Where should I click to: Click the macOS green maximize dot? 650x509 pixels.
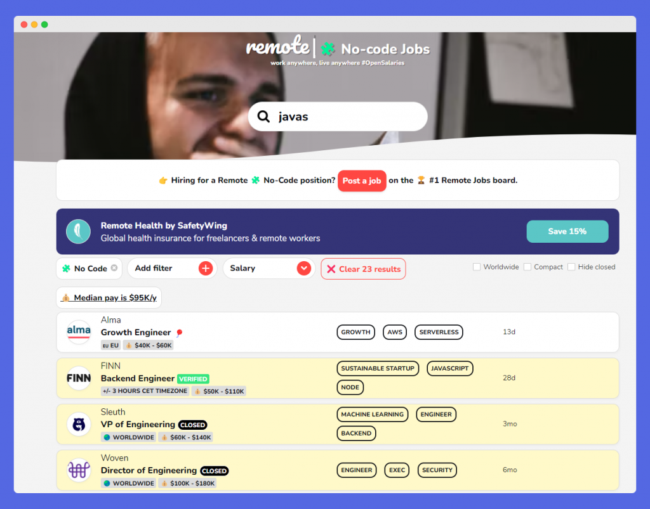(x=45, y=25)
